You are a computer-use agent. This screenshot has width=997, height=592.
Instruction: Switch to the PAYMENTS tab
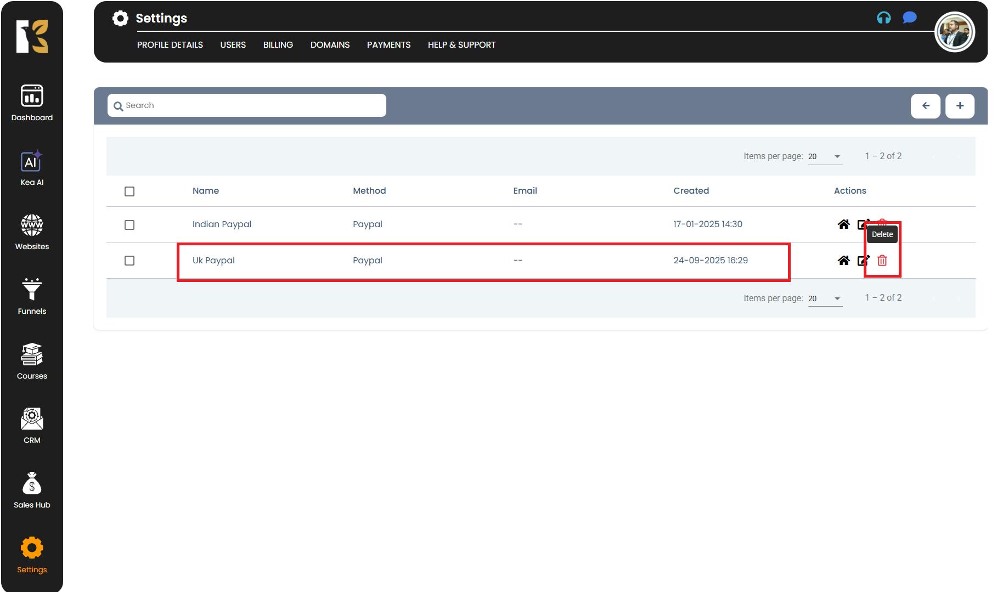(x=388, y=45)
